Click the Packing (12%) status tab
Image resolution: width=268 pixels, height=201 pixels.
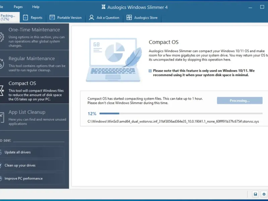pyautogui.click(x=10, y=17)
